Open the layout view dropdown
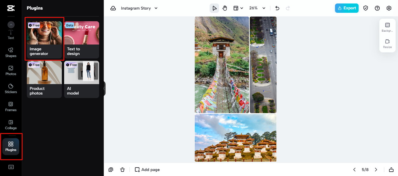 click(238, 8)
